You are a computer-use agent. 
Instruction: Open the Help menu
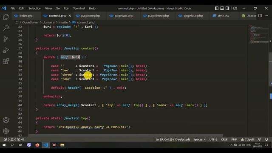[92, 8]
